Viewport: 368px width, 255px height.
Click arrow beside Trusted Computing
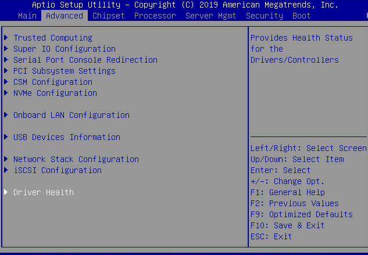(6, 38)
